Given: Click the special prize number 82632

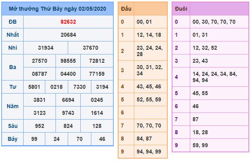Looking at the screenshot, I should (68, 22).
